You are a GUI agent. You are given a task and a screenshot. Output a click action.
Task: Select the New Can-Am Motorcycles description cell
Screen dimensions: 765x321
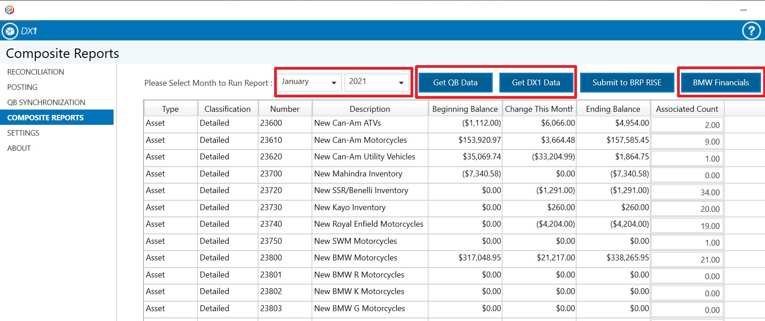point(370,140)
